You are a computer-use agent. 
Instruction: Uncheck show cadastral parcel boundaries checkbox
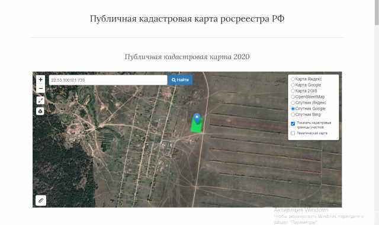293,124
